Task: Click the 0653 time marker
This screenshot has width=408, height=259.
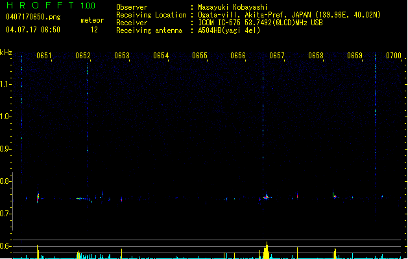Action: [122, 56]
